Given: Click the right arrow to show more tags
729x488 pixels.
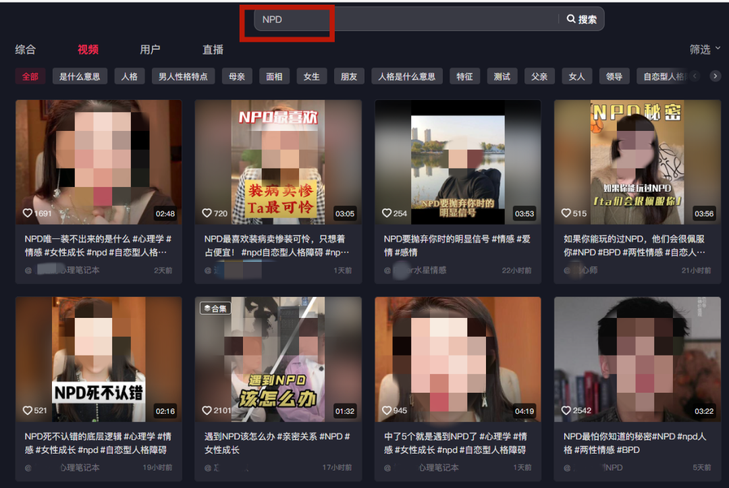Looking at the screenshot, I should (715, 76).
